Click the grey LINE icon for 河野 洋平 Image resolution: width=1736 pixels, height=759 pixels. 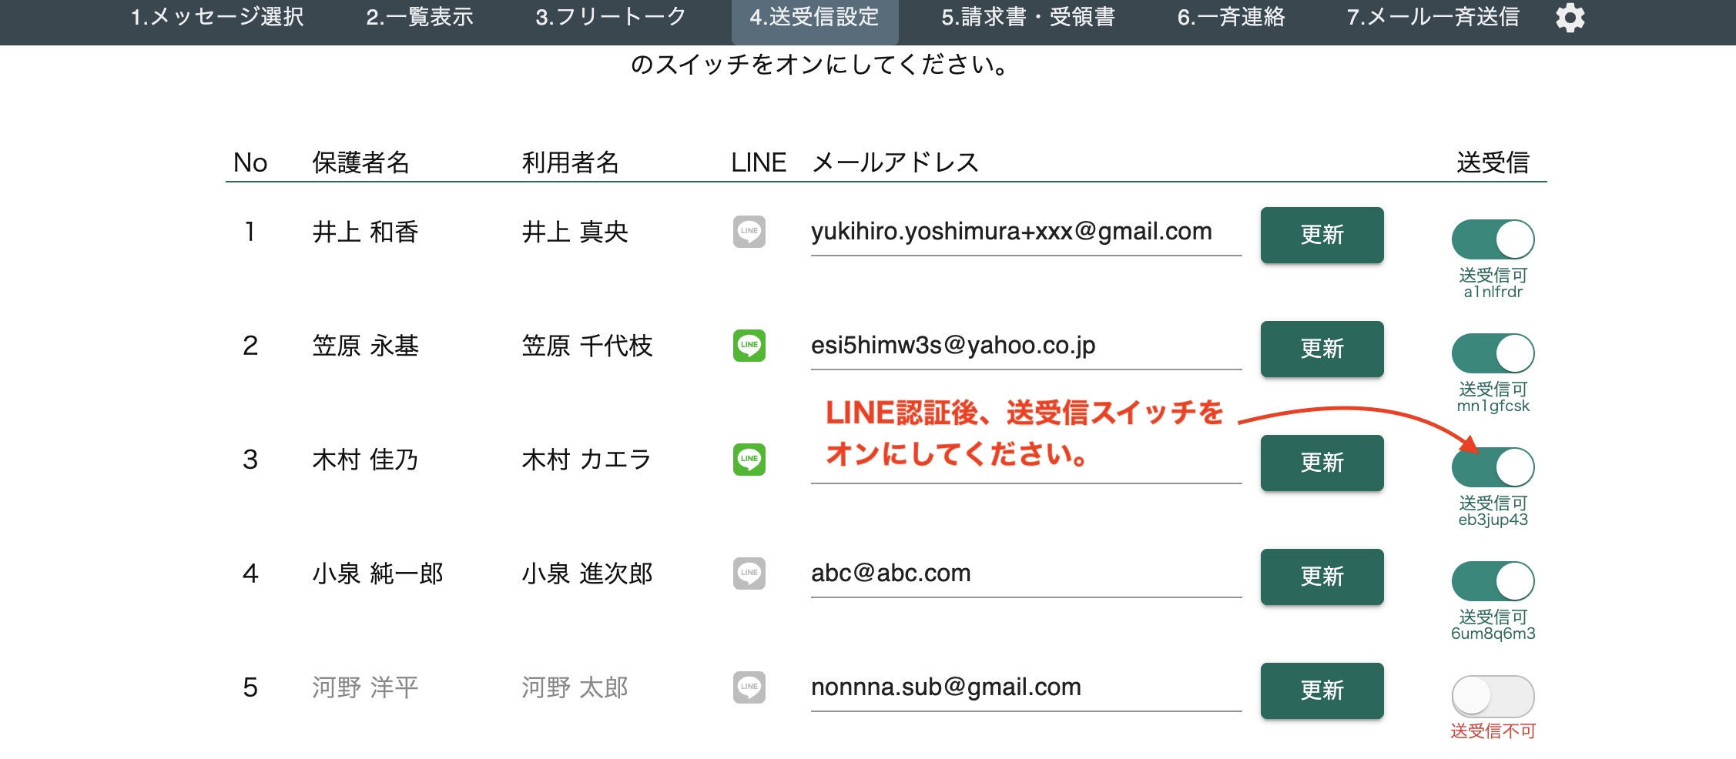click(749, 687)
